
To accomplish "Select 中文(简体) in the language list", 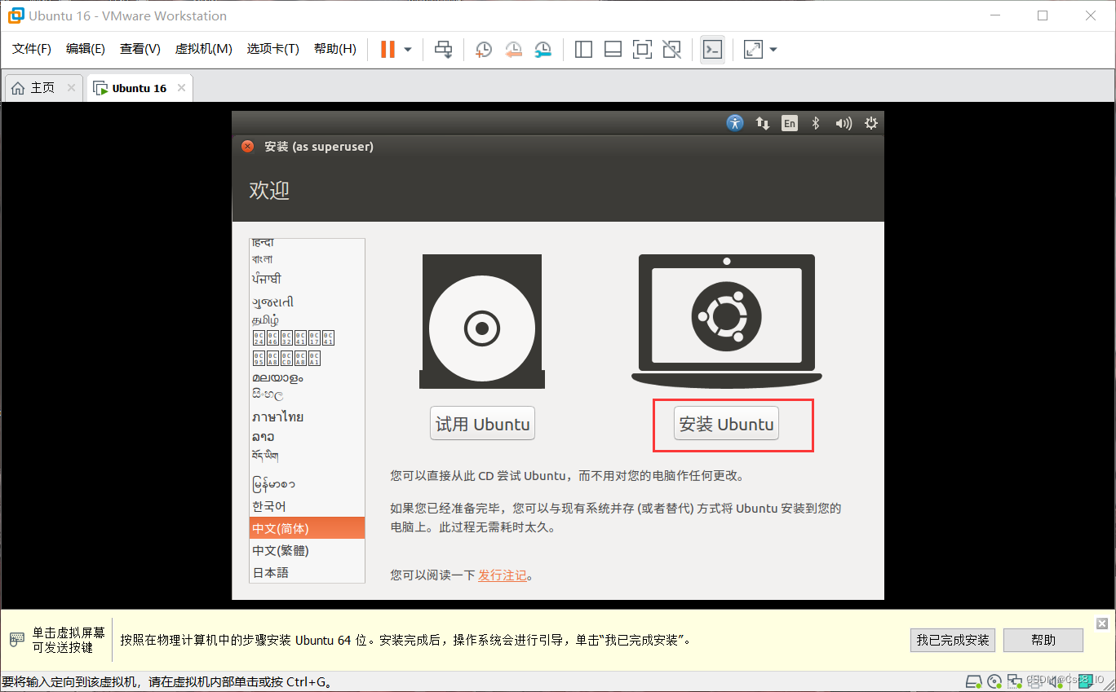I will 307,528.
